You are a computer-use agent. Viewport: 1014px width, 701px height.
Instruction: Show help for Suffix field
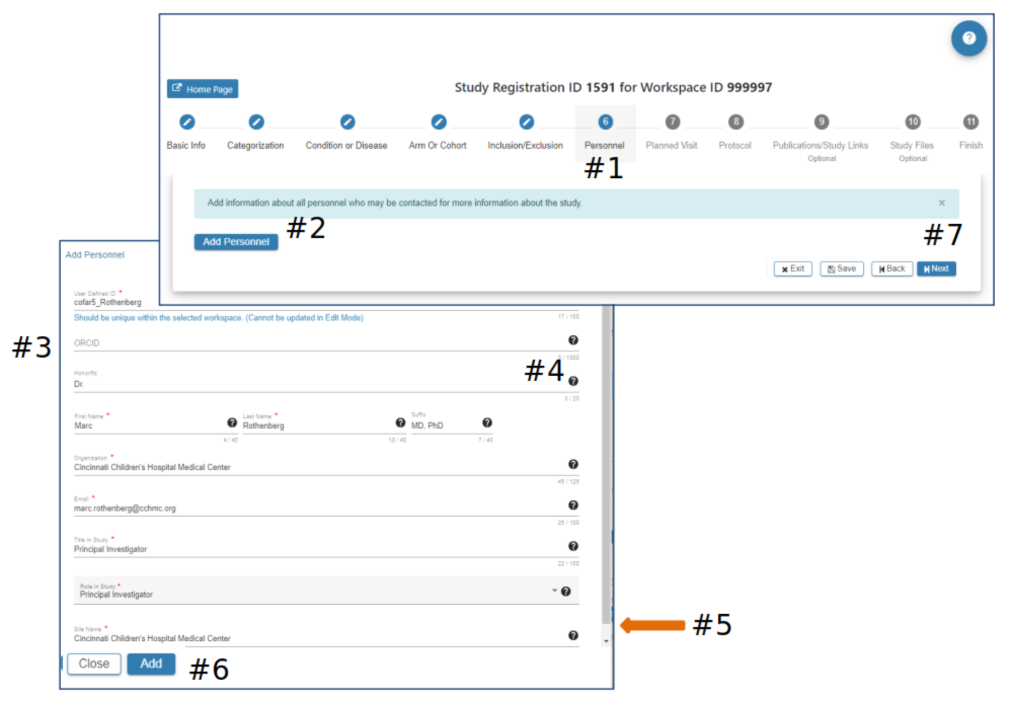tap(487, 422)
